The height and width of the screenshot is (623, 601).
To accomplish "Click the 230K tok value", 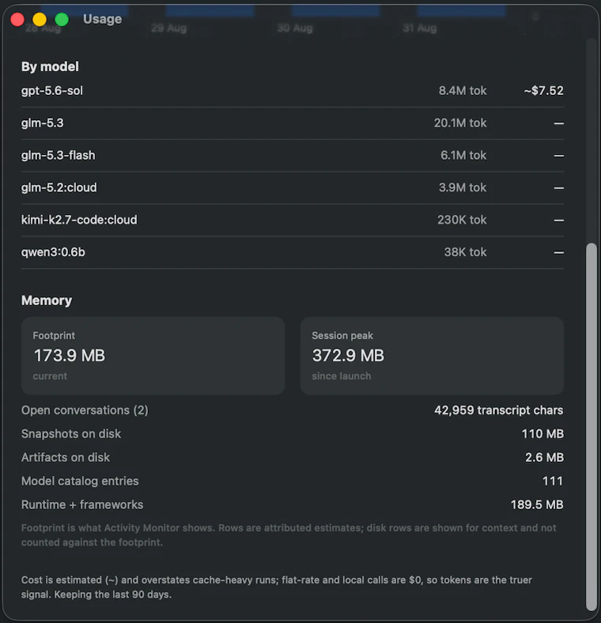I will [x=462, y=220].
